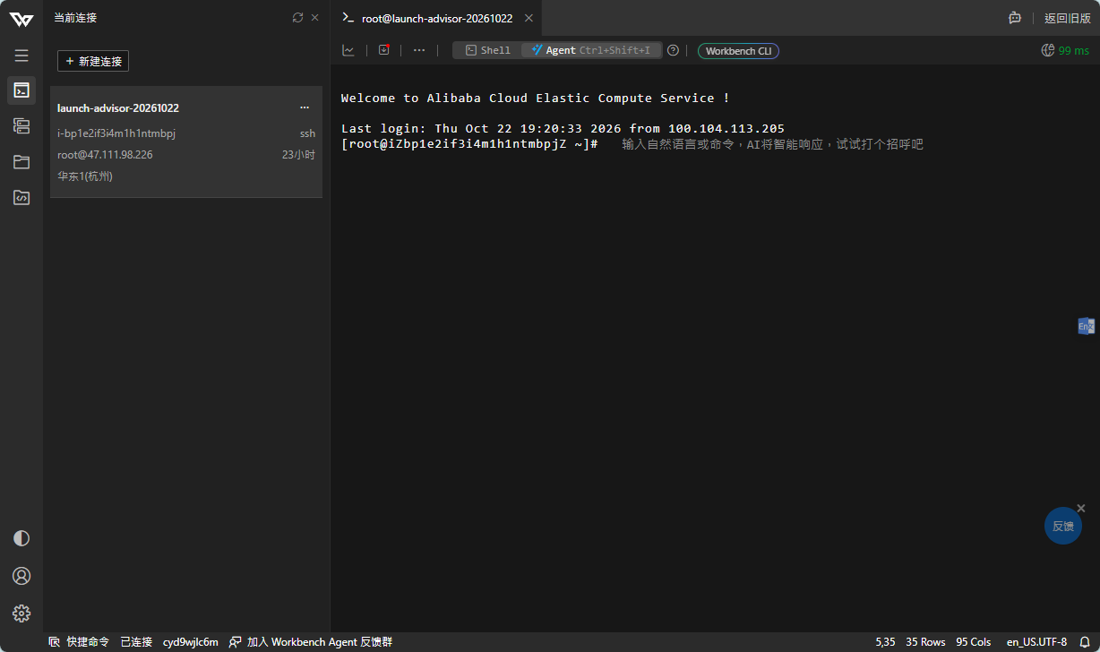Click the 5,35 cursor position indicator

tap(885, 642)
